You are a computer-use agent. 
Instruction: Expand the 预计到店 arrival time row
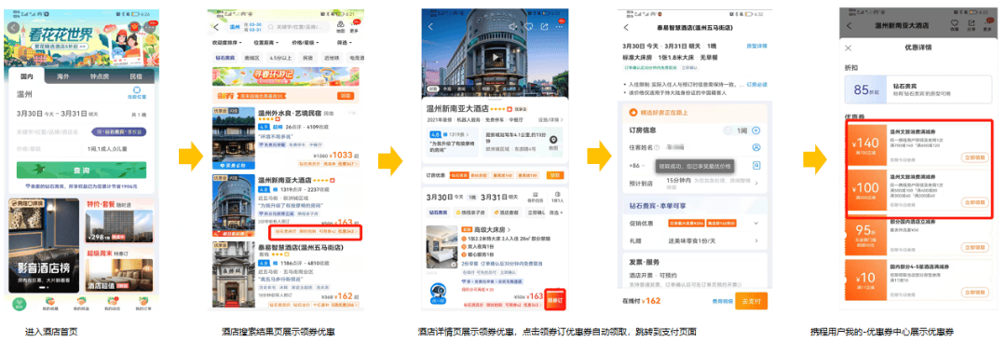(695, 184)
